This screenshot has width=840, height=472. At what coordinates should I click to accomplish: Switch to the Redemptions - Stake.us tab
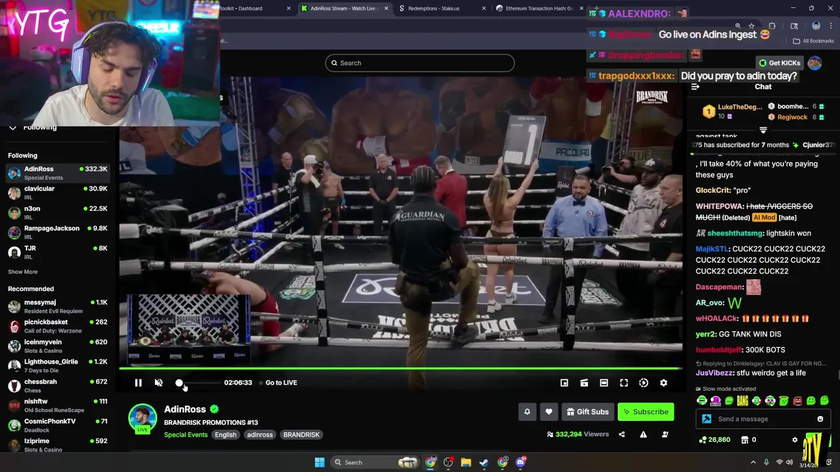point(440,9)
